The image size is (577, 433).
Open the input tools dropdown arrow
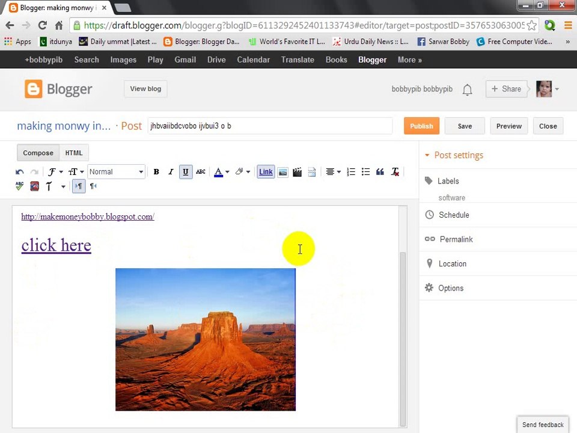click(63, 186)
